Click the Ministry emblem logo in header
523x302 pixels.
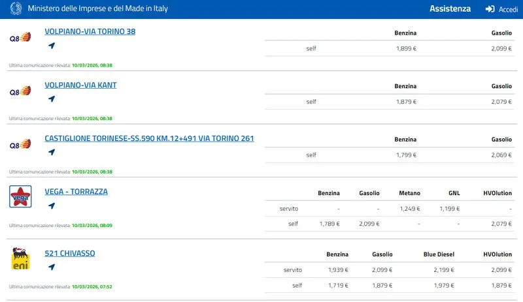tap(15, 9)
